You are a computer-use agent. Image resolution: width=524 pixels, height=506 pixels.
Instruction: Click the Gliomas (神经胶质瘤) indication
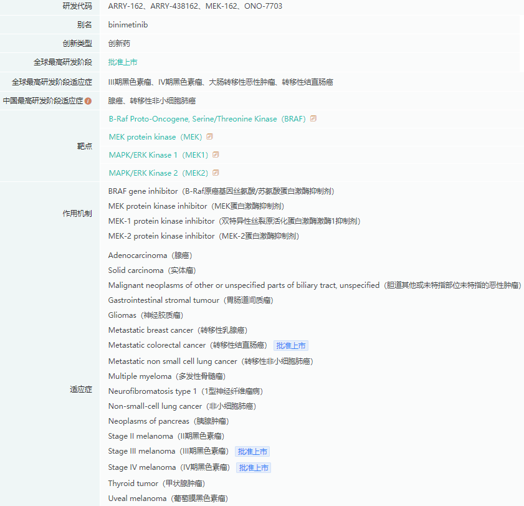146,315
